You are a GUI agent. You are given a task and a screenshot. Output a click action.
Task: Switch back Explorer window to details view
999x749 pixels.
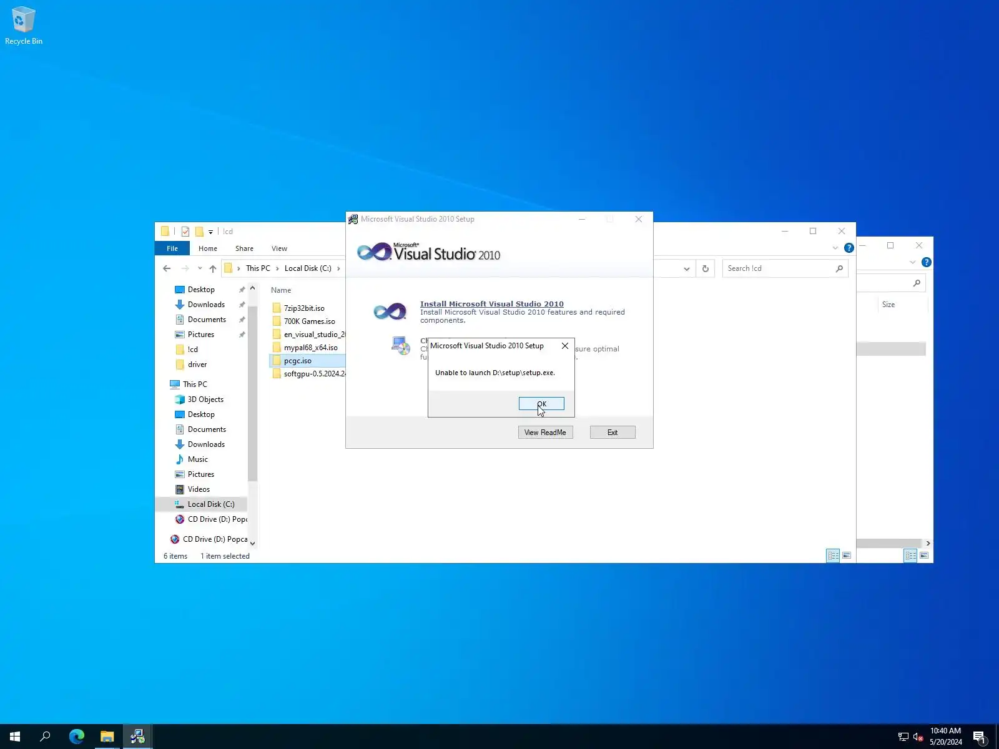[x=910, y=556]
